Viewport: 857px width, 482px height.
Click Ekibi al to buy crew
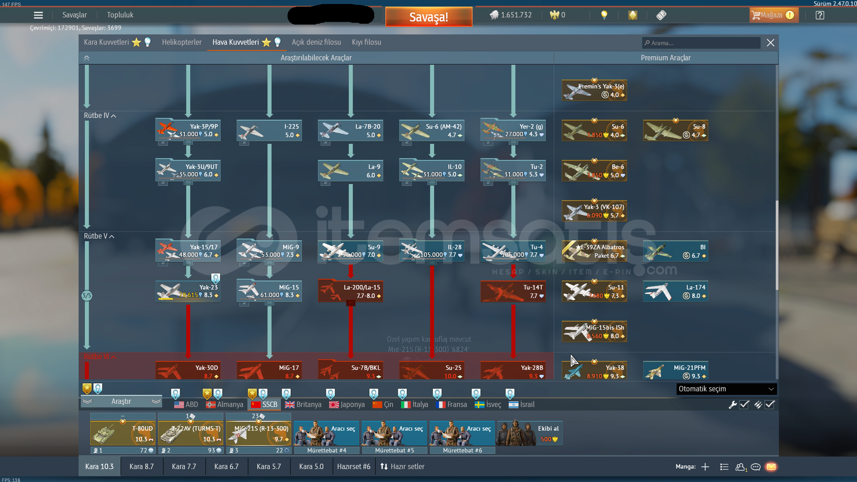(530, 434)
